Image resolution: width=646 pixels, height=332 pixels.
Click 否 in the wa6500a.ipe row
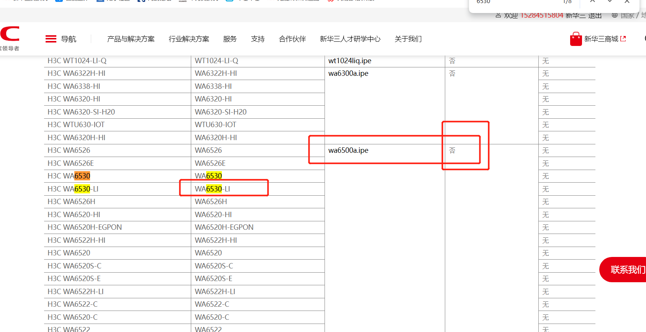click(x=452, y=150)
